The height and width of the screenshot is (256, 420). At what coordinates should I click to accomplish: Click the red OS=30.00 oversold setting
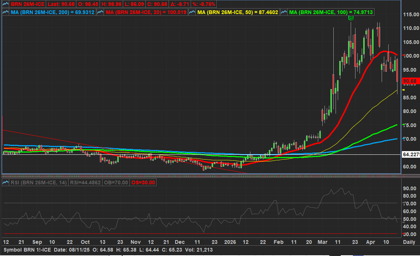(x=143, y=182)
